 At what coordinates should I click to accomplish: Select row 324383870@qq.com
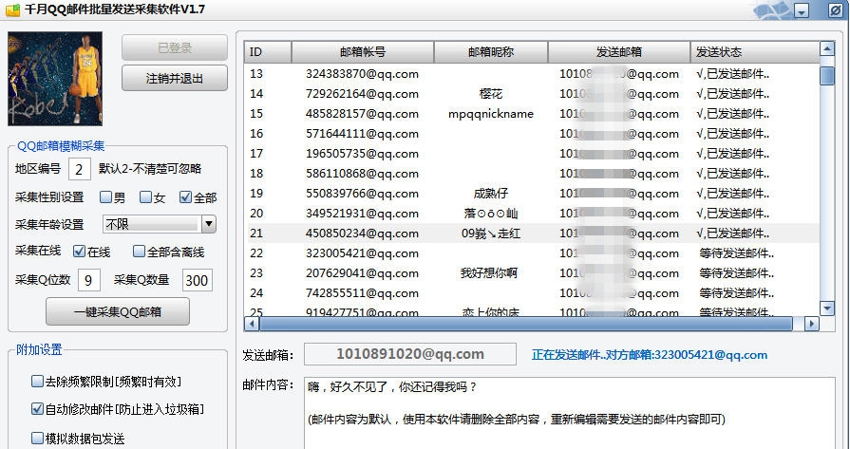(534, 74)
